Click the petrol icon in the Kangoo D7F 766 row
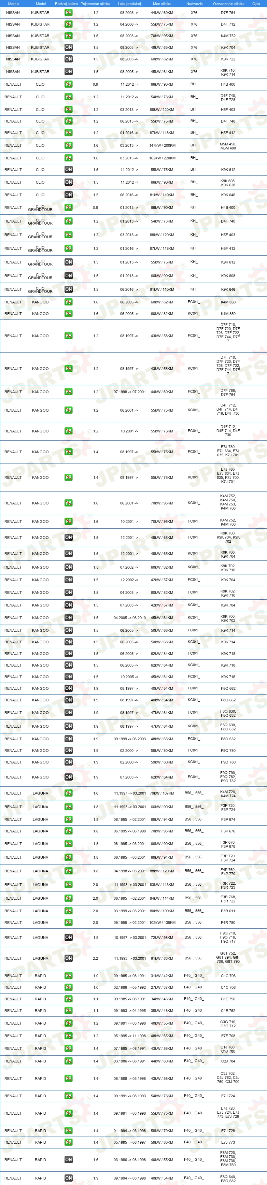Image resolution: width=267 pixels, height=1185 pixels. 68,392
